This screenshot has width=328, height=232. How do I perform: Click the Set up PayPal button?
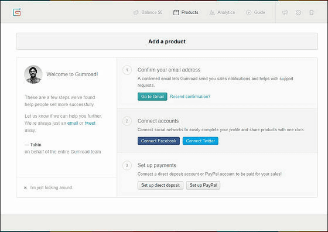coord(203,185)
